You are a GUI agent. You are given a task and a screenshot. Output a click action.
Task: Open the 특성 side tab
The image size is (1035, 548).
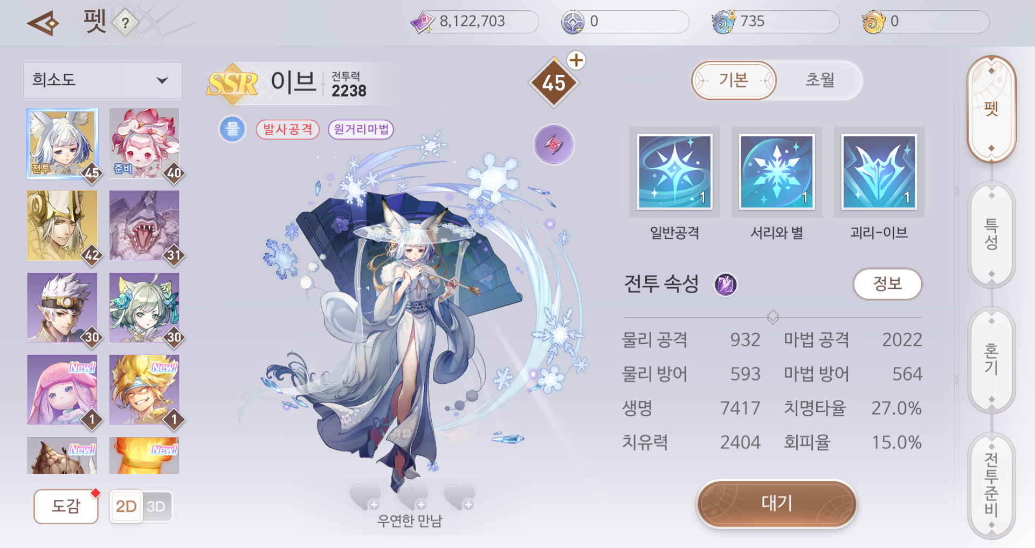pos(991,234)
